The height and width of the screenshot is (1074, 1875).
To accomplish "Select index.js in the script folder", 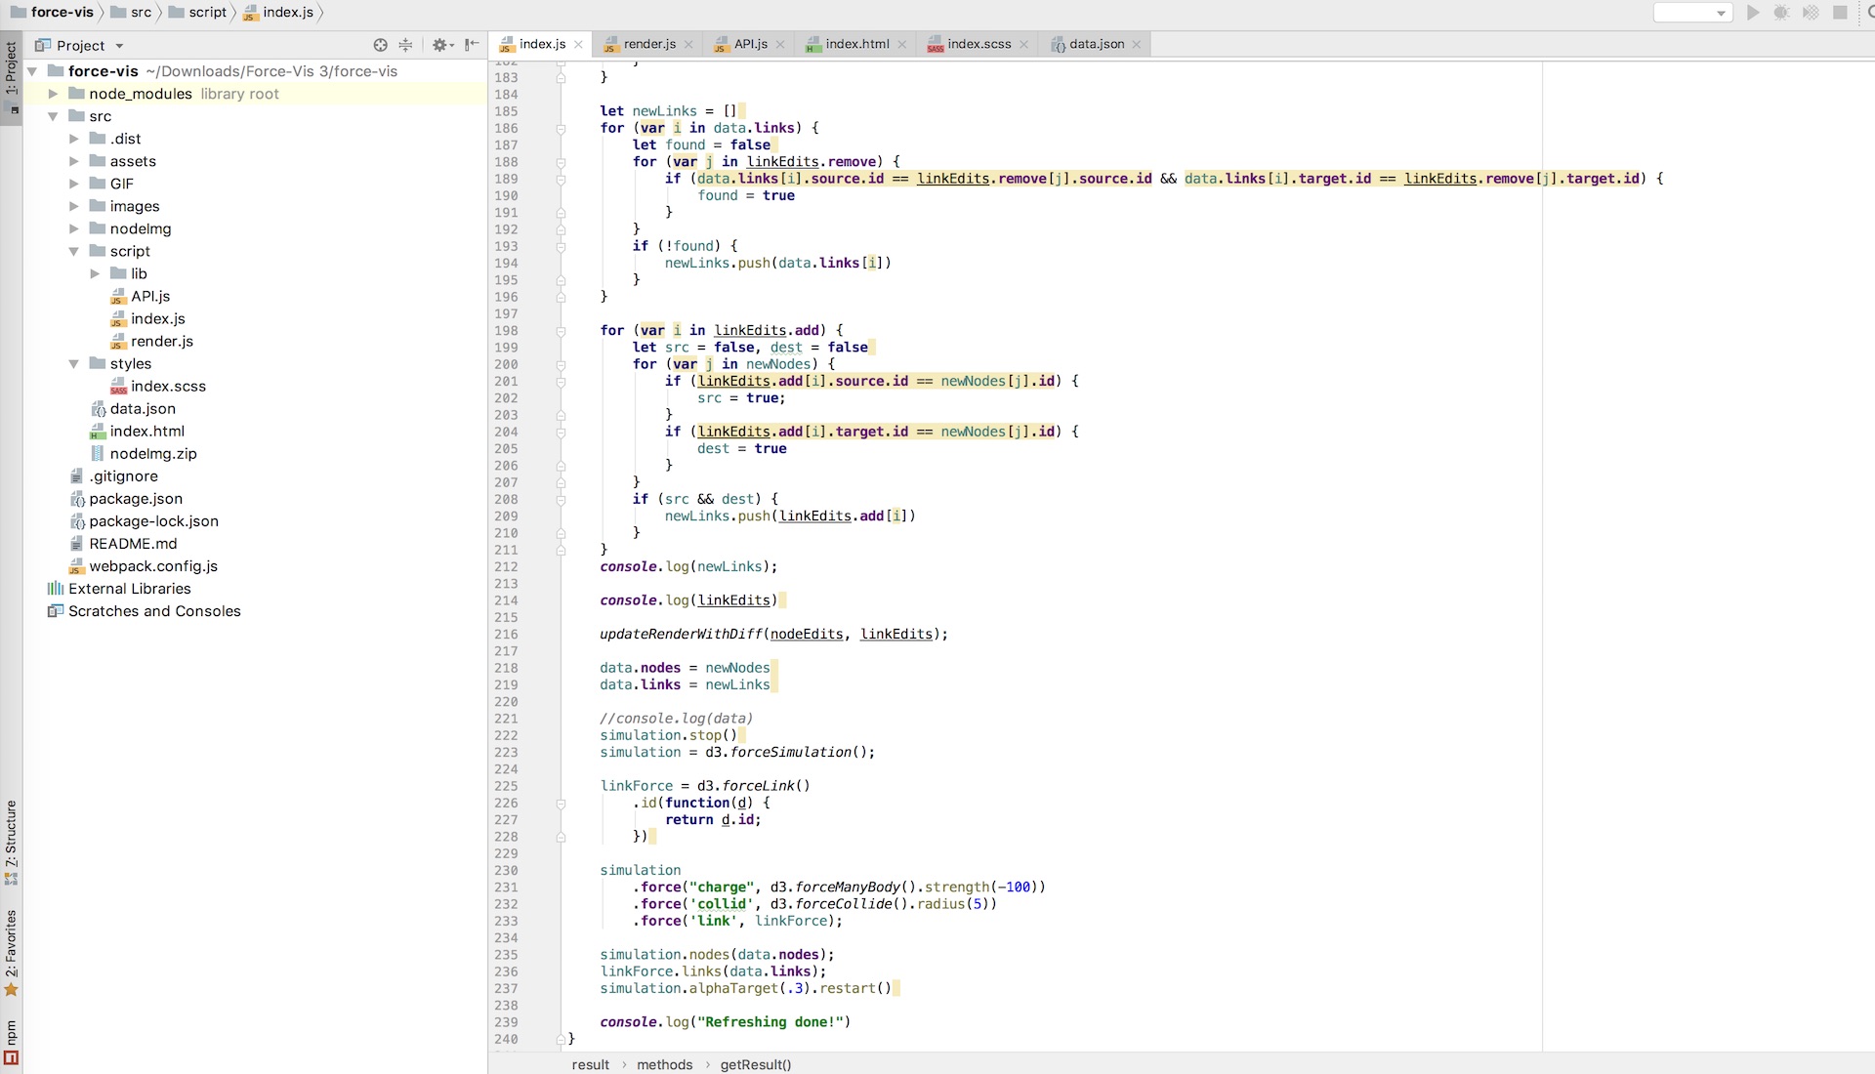I will tap(158, 318).
